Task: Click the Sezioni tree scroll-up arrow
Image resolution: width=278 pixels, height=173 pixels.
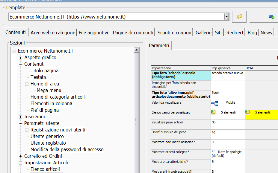Action: click(x=136, y=50)
